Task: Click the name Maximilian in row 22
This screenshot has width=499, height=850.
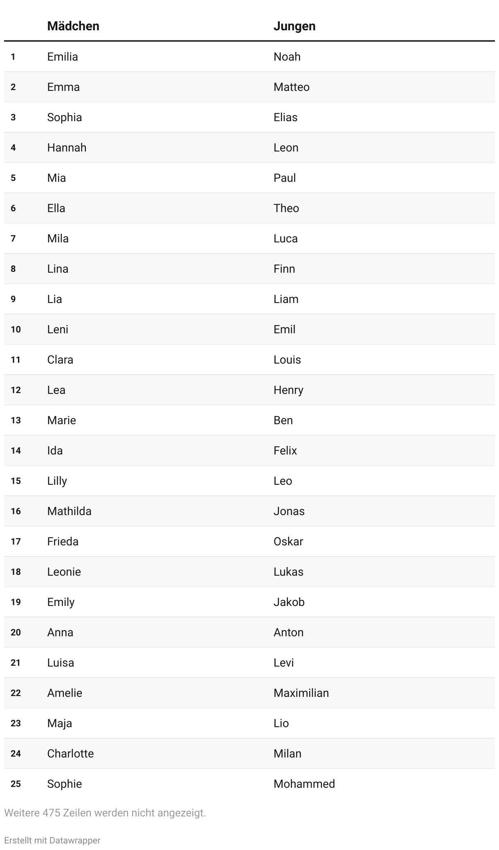Action: click(301, 693)
